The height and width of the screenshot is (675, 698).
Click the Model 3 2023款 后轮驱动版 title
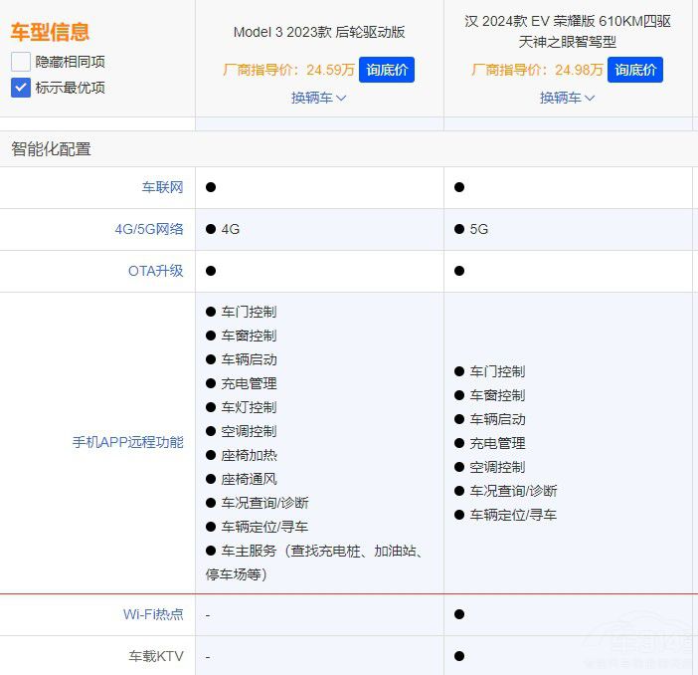319,32
